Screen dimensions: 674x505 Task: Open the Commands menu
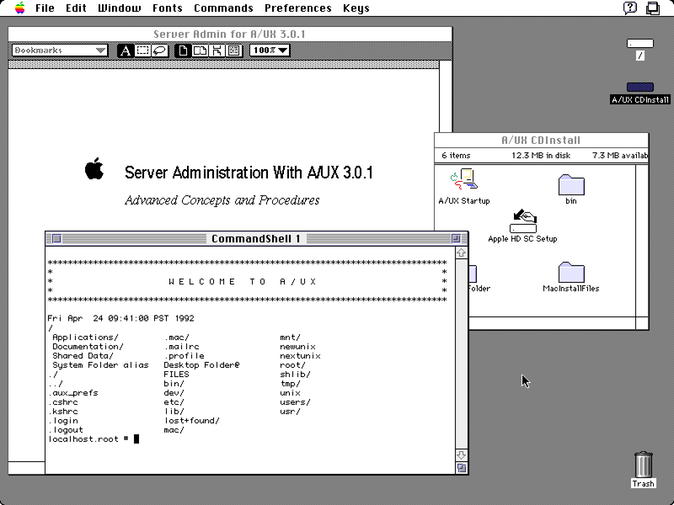coord(223,8)
